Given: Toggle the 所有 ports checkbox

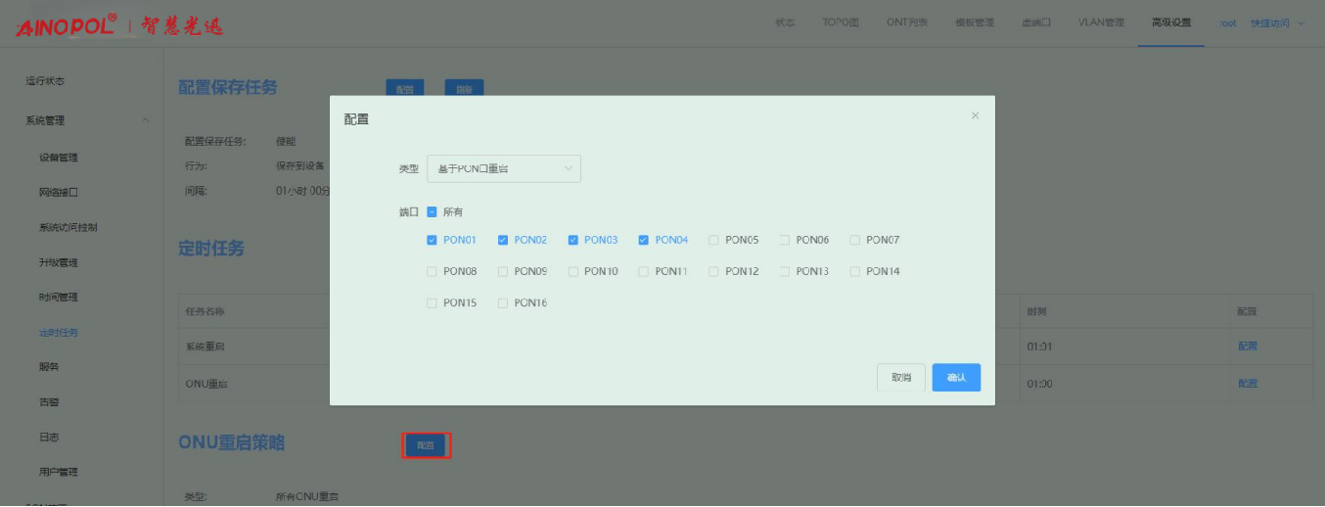Looking at the screenshot, I should tap(432, 212).
